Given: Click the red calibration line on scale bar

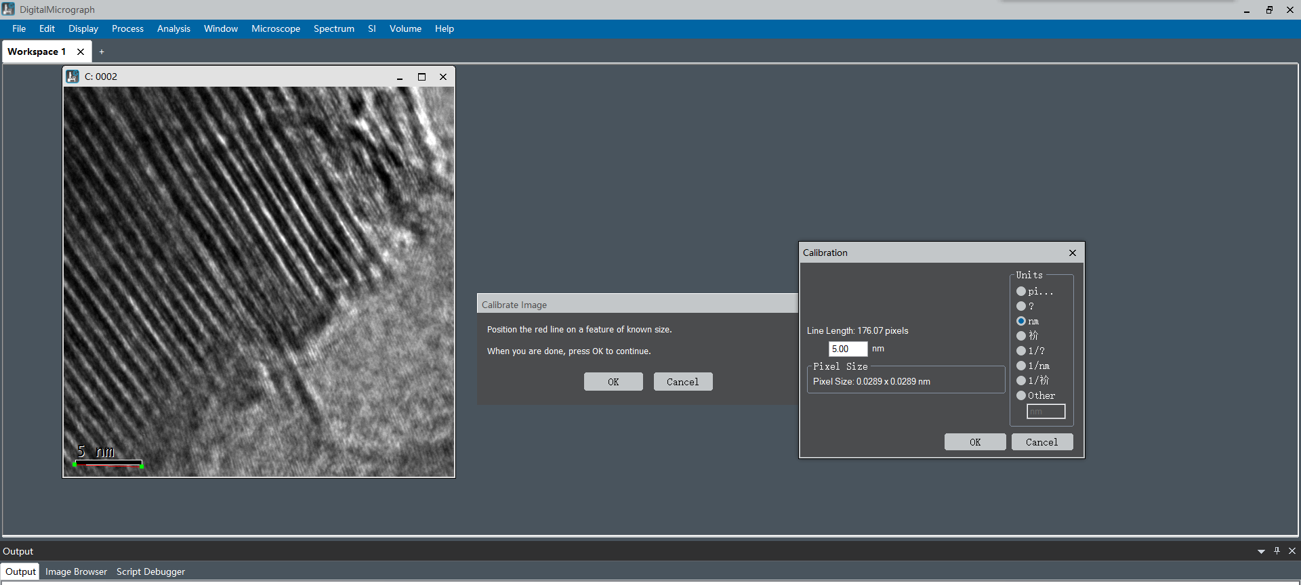Looking at the screenshot, I should pos(108,465).
